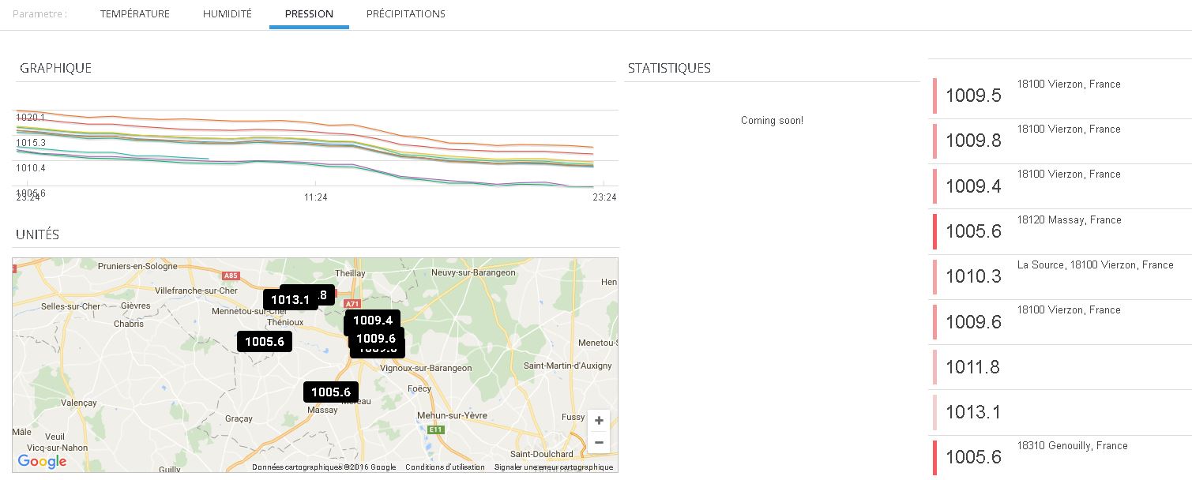Open the Conditions d'utilisation link
Image resolution: width=1192 pixels, height=480 pixels.
[446, 467]
